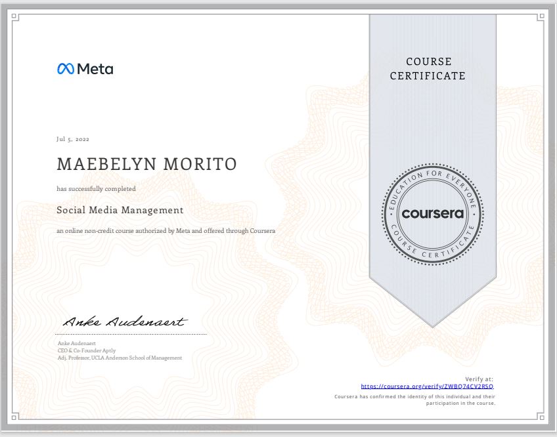Click the COURSE CERTIFICATE heading text
This screenshot has height=437, width=557.
coord(430,68)
